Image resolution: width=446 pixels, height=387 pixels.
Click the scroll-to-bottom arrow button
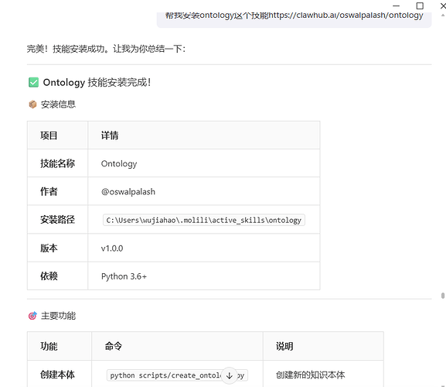click(230, 375)
